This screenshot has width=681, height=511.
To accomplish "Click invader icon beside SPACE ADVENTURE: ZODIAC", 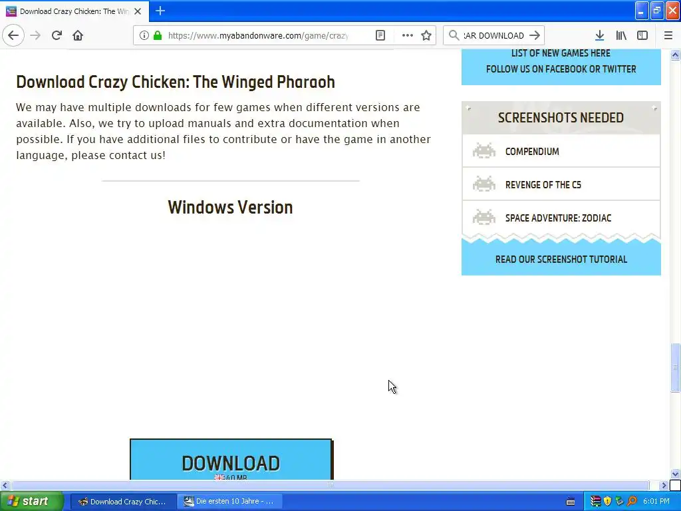I will [484, 217].
